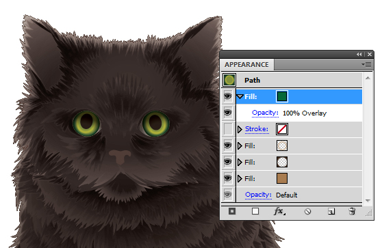Viewport: 382px width, 248px height.
Task: Click the "100% Overlay" text
Action: (x=305, y=113)
